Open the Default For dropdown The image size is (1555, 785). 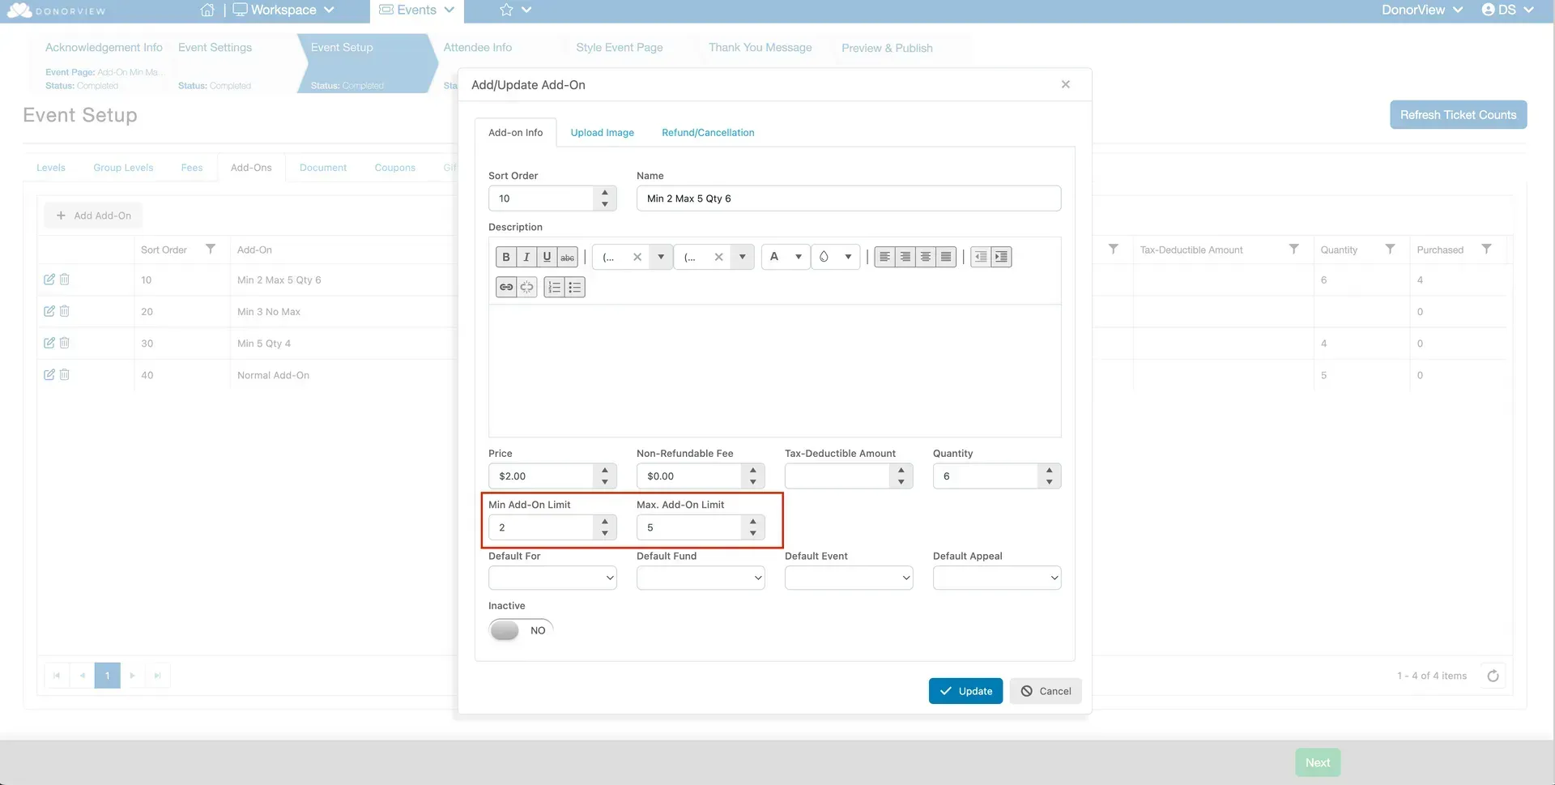(x=552, y=578)
